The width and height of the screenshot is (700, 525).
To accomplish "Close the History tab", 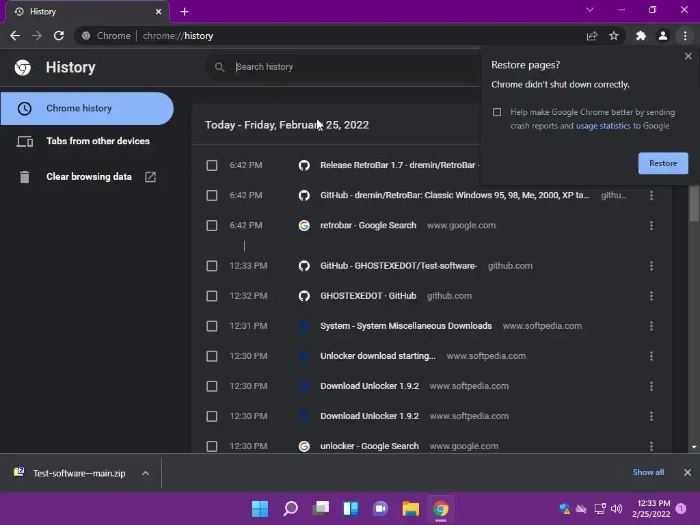I will click(159, 12).
